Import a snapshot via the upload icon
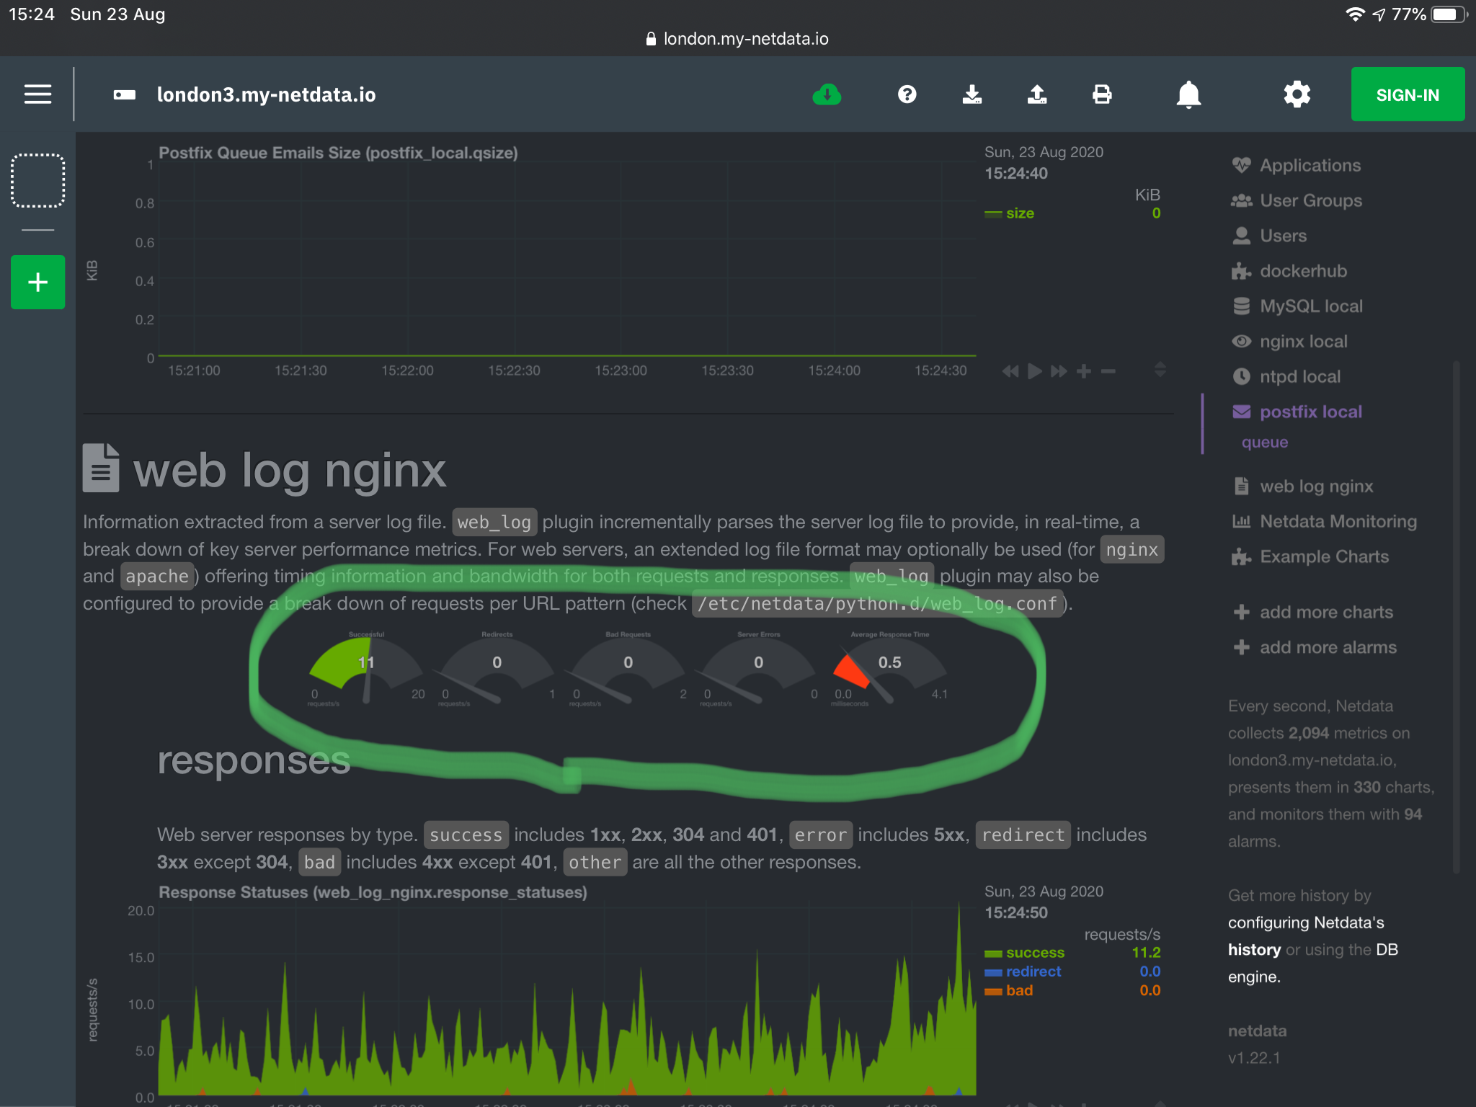The width and height of the screenshot is (1476, 1107). point(1036,94)
